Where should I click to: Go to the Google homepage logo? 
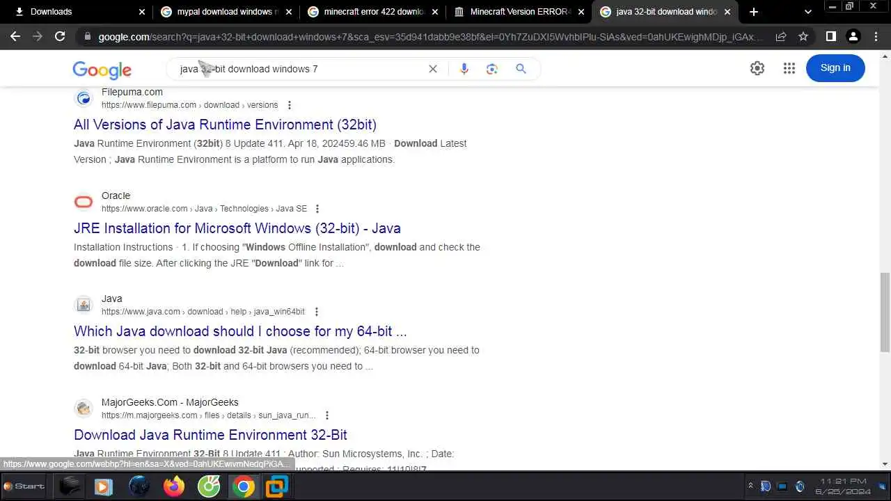[x=102, y=70]
